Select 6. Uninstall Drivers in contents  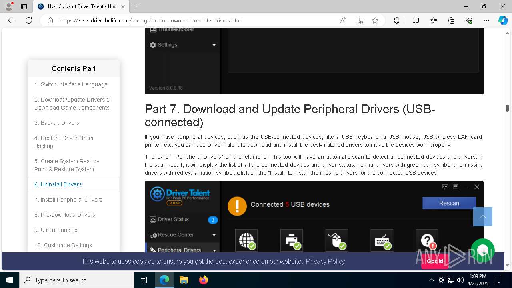(x=58, y=184)
